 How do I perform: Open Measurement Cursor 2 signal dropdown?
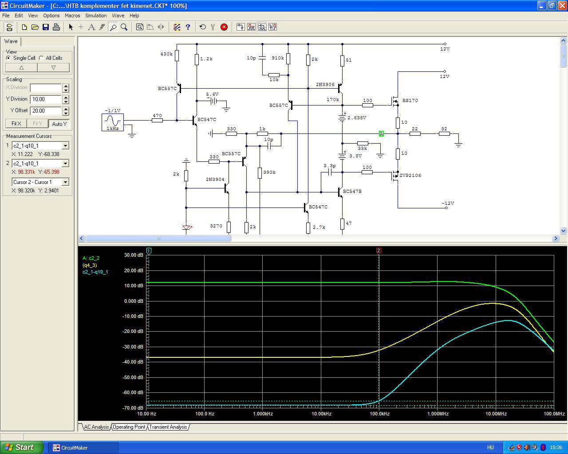point(65,164)
